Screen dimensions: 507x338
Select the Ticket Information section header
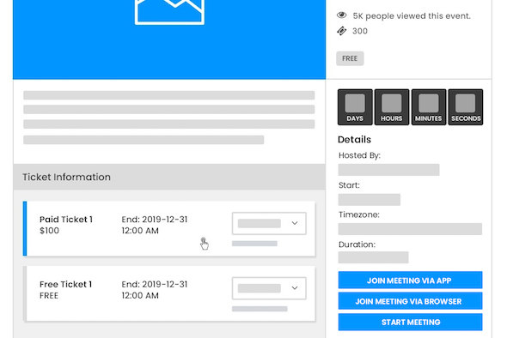click(169, 177)
